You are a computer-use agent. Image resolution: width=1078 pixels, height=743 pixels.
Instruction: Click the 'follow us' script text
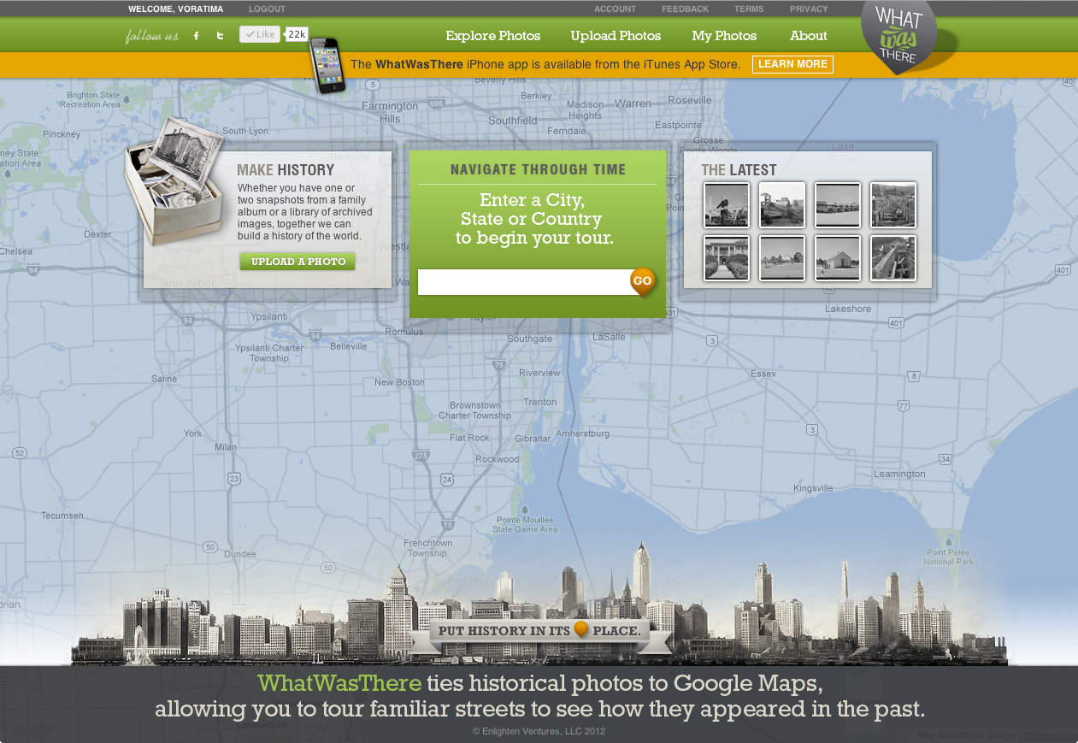pos(152,36)
